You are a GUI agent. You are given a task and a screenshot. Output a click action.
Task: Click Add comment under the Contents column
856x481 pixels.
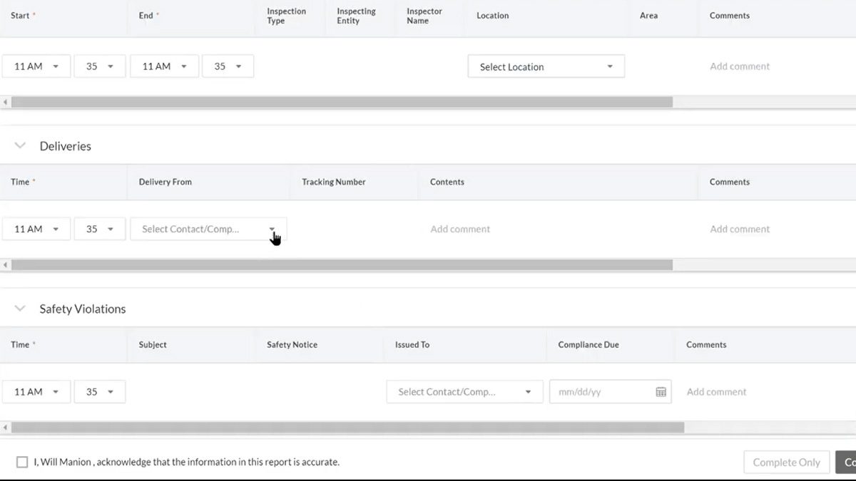(x=460, y=229)
